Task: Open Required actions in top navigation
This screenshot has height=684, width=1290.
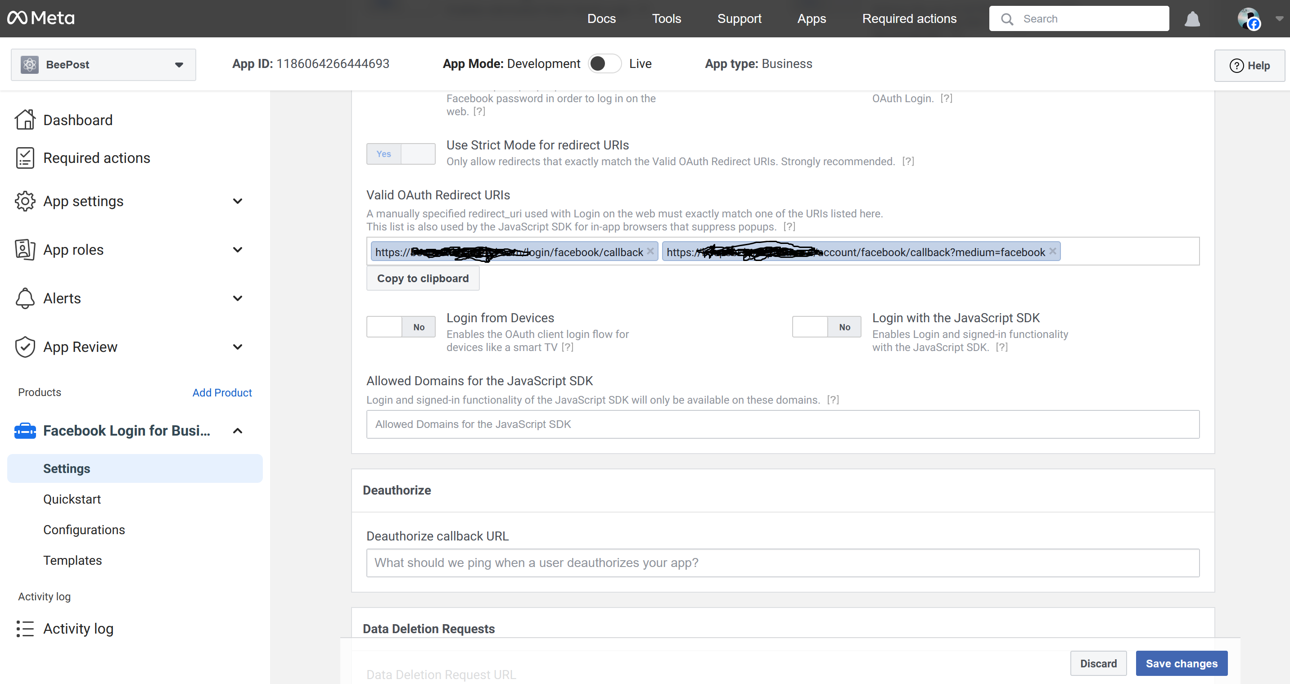Action: (909, 18)
